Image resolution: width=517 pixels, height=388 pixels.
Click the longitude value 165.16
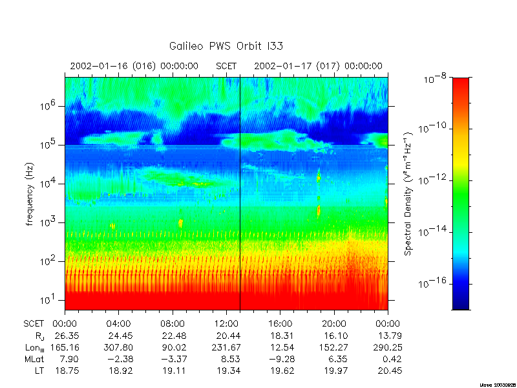tap(65, 347)
